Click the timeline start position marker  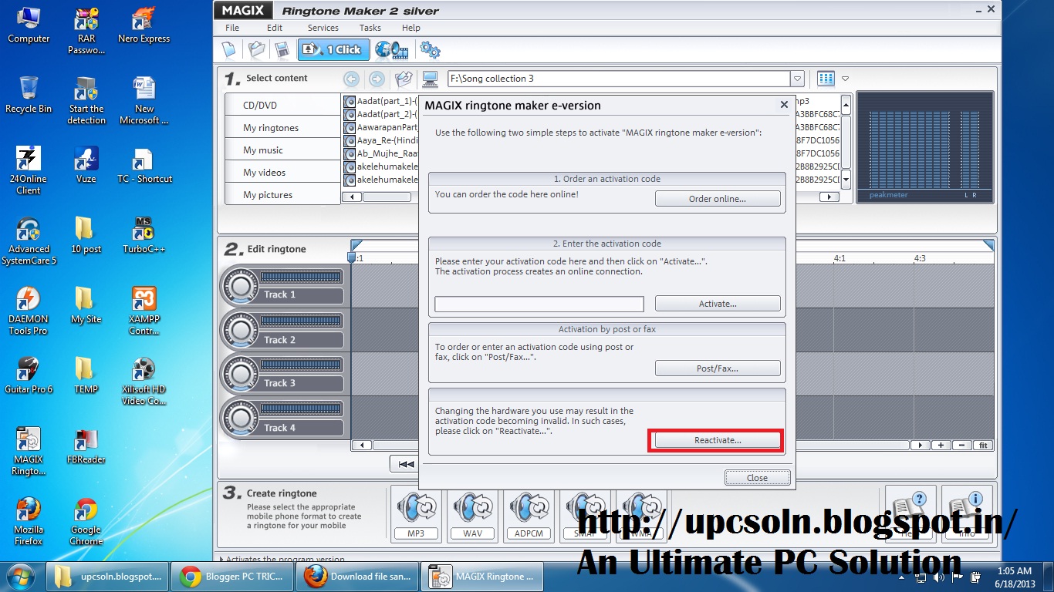(351, 257)
